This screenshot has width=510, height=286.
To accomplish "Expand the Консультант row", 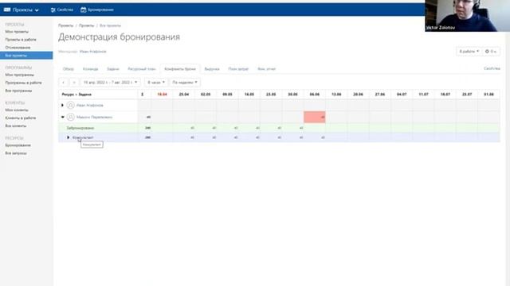I will click(x=69, y=137).
